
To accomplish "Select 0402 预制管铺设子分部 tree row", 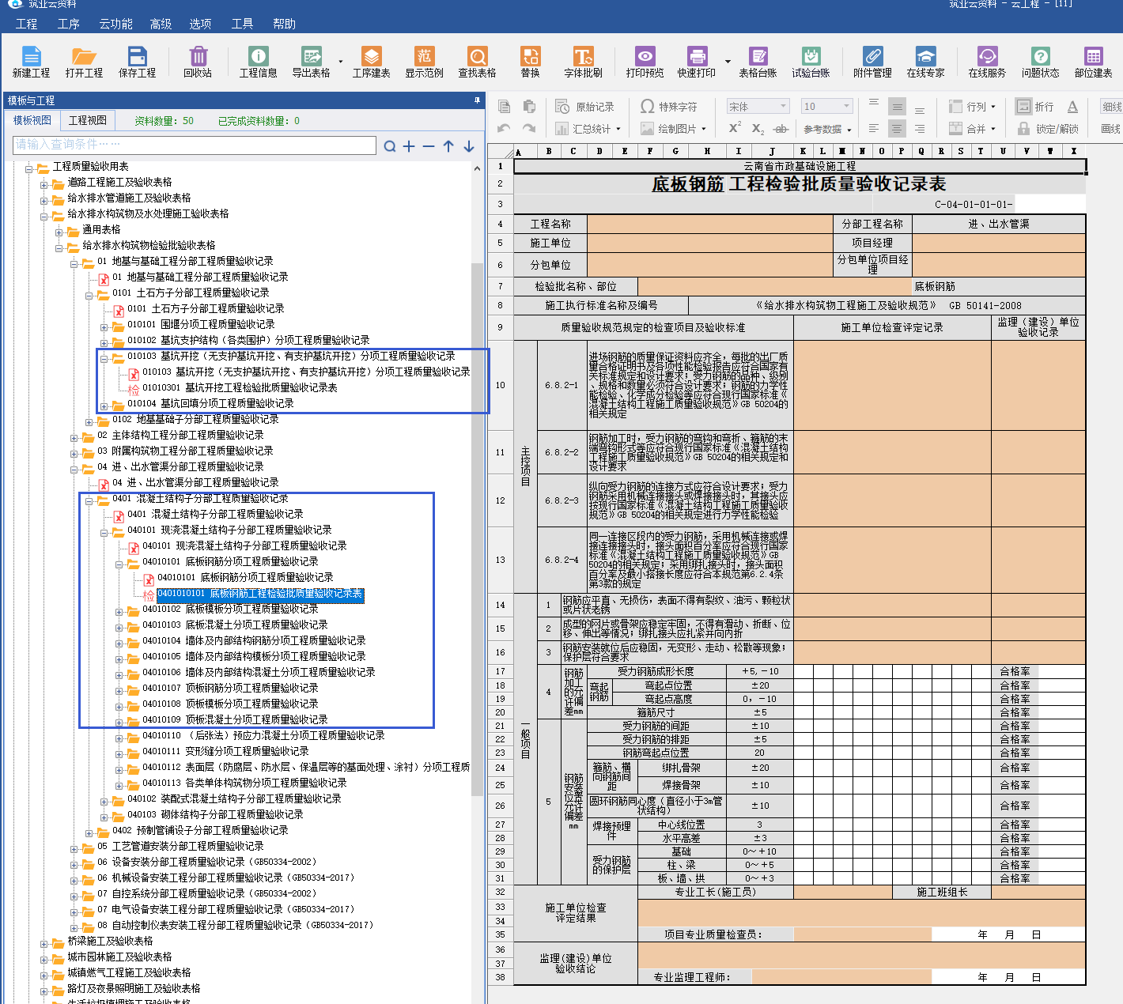I will (x=200, y=831).
